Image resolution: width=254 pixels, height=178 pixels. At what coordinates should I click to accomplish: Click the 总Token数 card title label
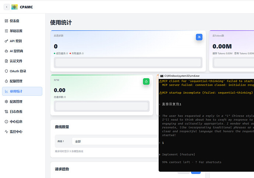[218, 36]
